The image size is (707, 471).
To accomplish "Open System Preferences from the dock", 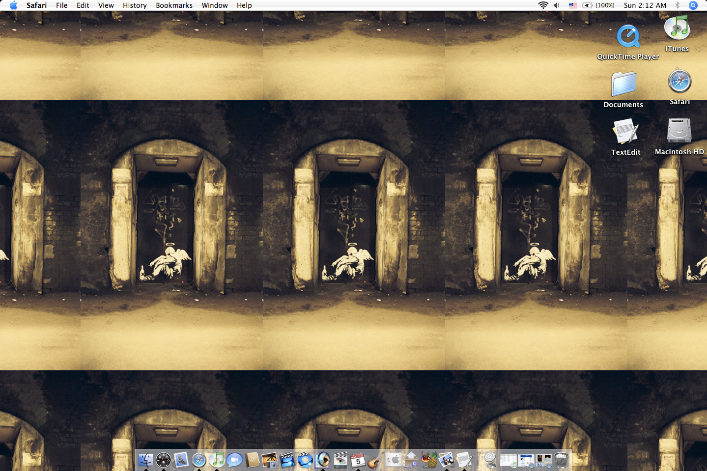I will tap(394, 460).
